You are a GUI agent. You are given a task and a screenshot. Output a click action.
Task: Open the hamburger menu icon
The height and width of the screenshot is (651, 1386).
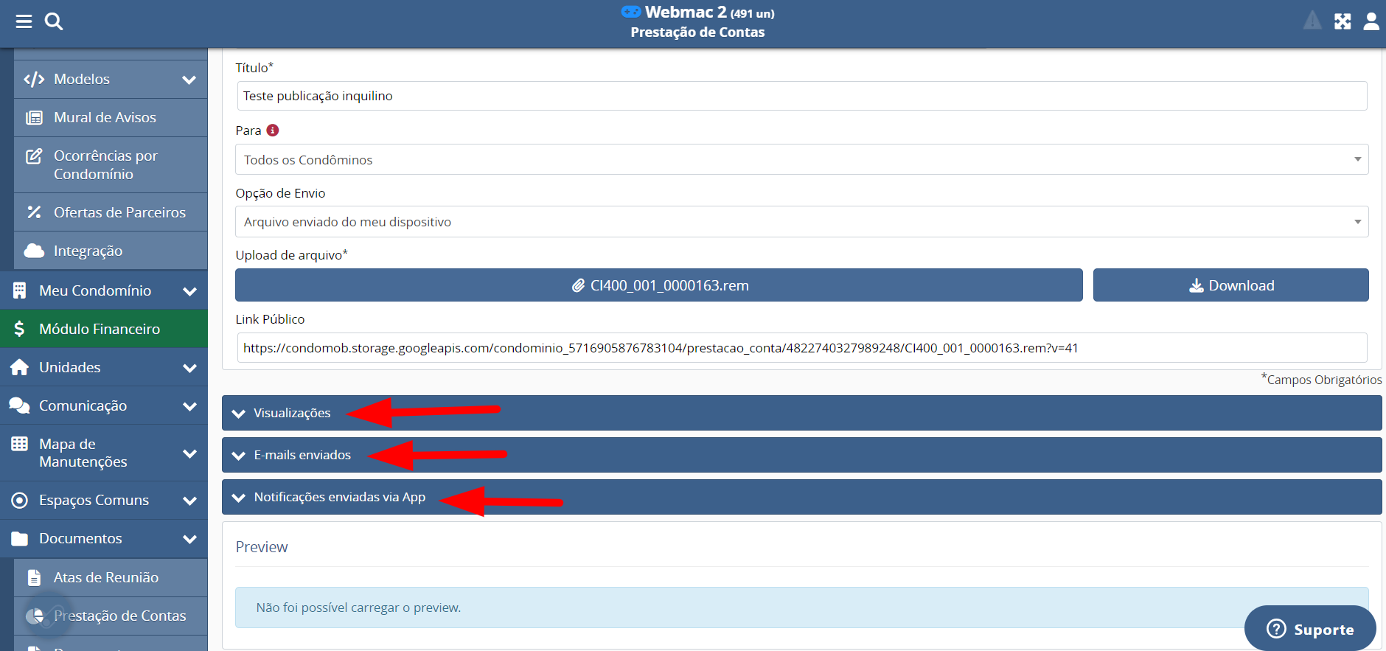click(x=24, y=21)
